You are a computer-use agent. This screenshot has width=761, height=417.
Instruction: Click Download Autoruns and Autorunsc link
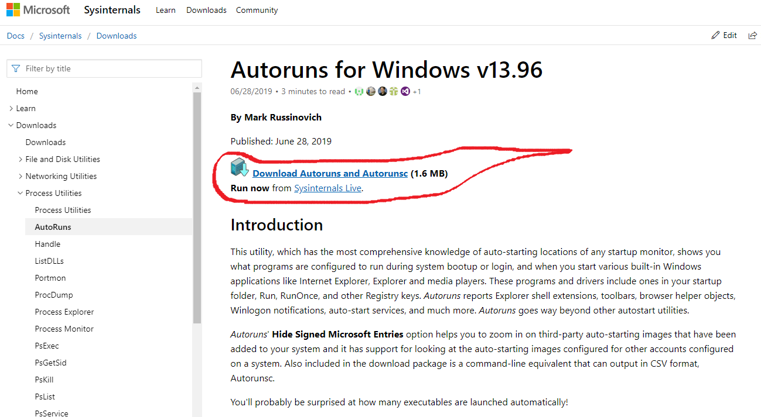coord(330,173)
